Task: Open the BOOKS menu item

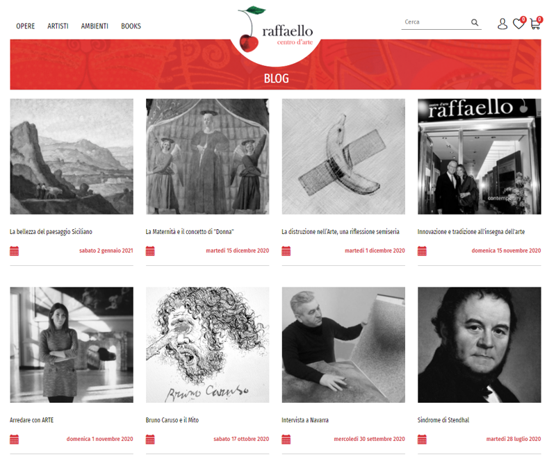Action: coord(131,26)
